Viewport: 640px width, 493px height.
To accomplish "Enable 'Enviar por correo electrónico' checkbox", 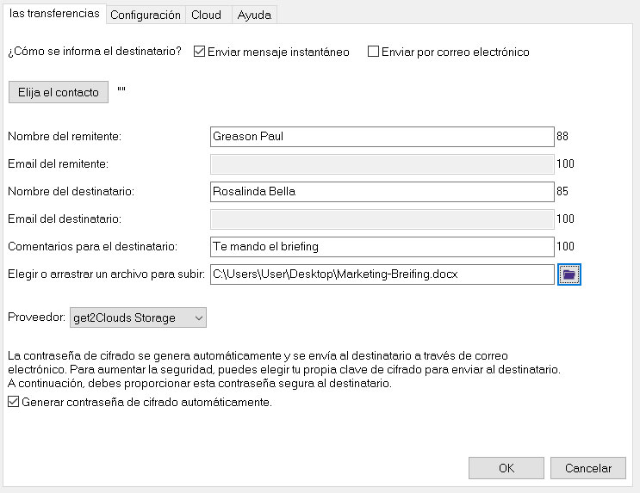I will point(374,52).
